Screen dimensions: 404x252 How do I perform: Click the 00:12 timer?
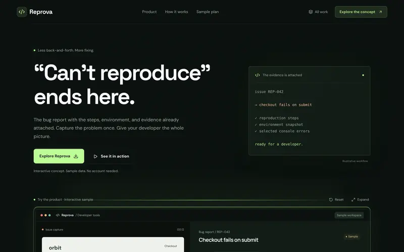click(180, 230)
